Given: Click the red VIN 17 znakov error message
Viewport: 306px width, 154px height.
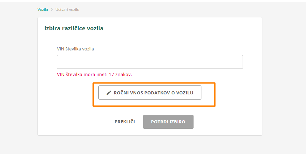Looking at the screenshot, I should coord(94,74).
